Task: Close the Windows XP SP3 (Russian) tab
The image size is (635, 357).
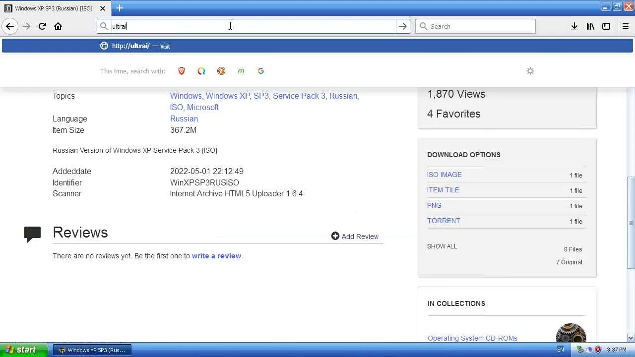Action: pos(103,8)
